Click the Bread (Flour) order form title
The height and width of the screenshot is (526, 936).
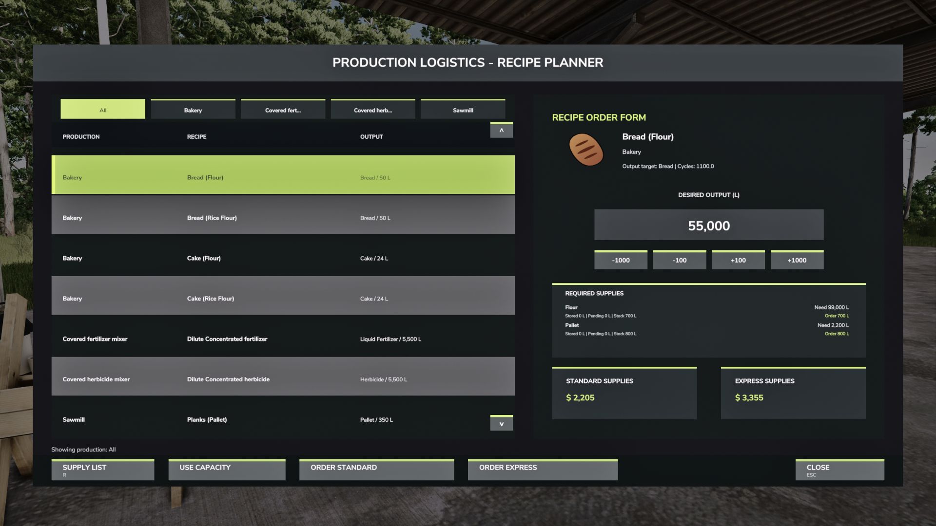pyautogui.click(x=647, y=137)
